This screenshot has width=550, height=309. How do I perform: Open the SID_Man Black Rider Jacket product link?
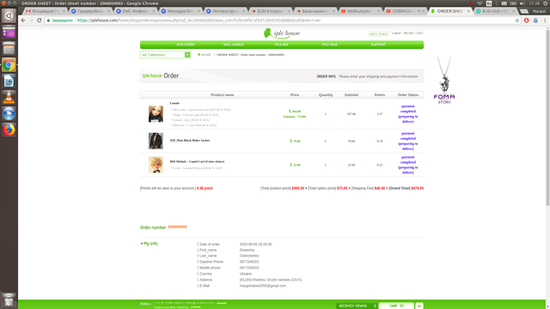189,140
